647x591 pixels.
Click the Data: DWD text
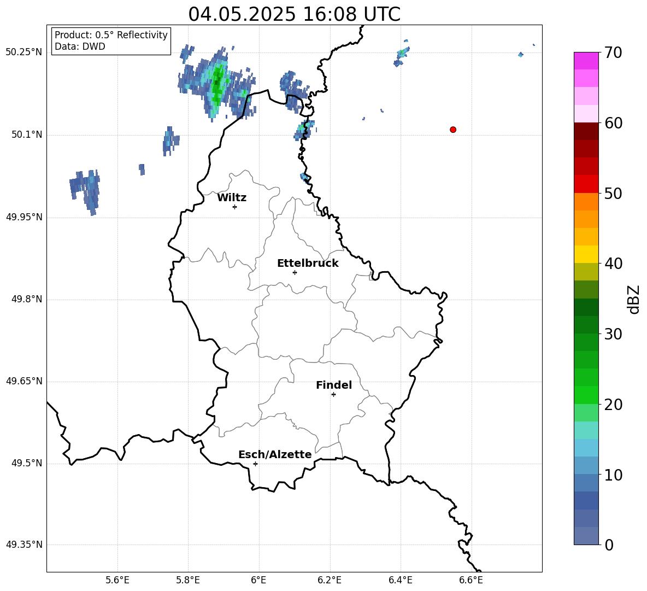point(80,46)
